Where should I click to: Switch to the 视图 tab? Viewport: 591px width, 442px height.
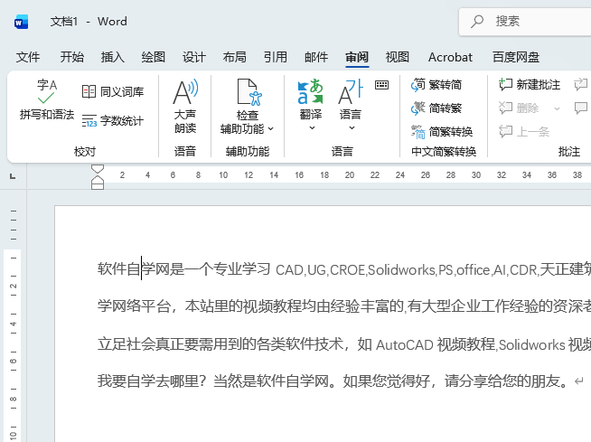[398, 57]
